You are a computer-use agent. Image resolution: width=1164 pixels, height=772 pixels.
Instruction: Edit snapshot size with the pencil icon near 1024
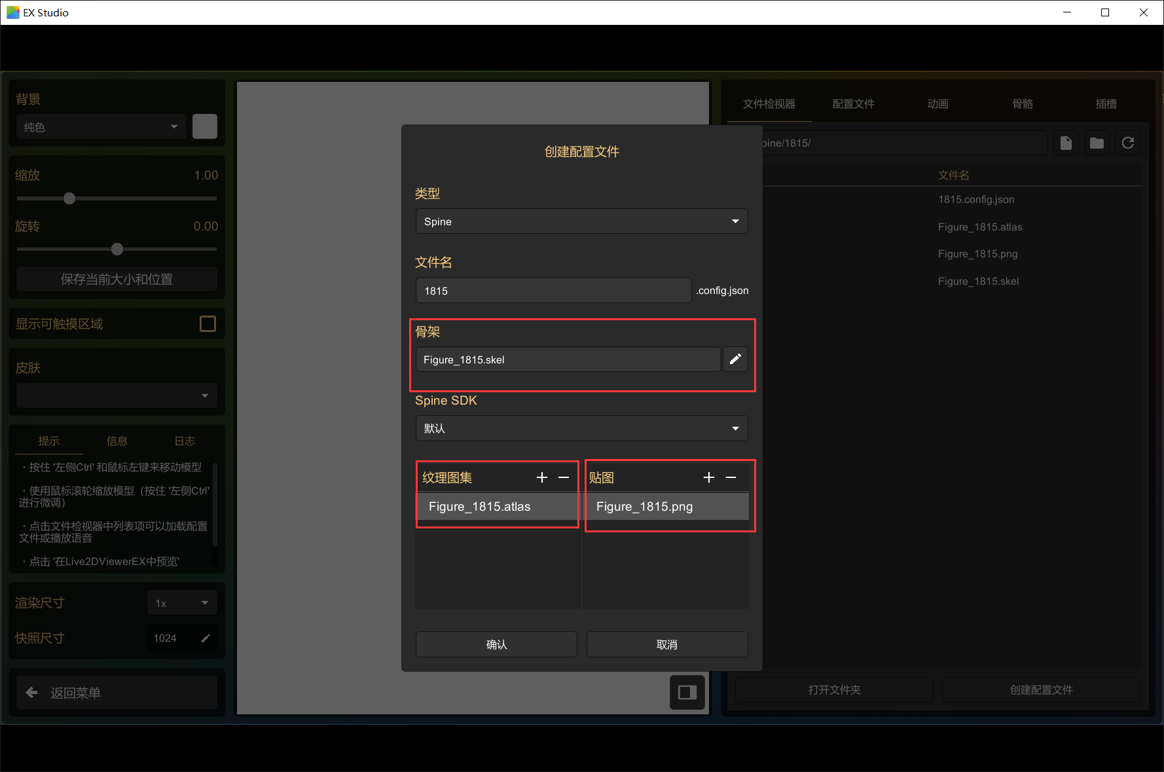coord(206,638)
